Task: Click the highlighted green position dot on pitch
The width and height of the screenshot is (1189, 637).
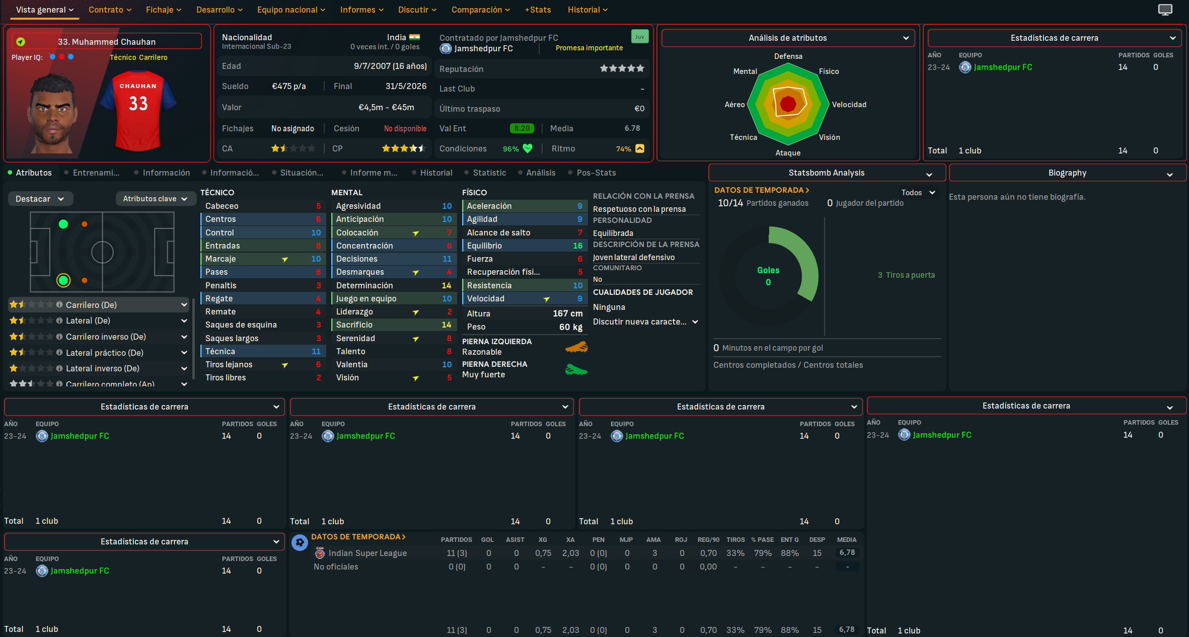Action: [63, 280]
